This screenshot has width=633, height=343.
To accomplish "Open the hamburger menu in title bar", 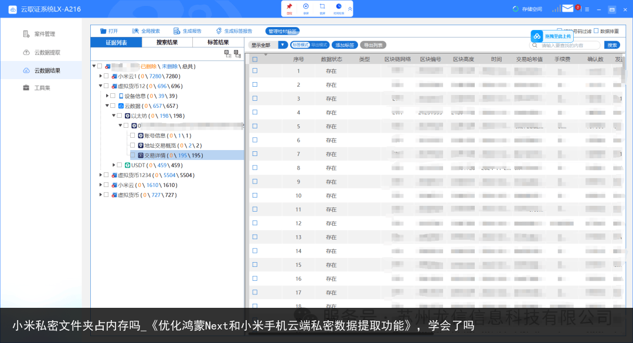I will coord(587,9).
